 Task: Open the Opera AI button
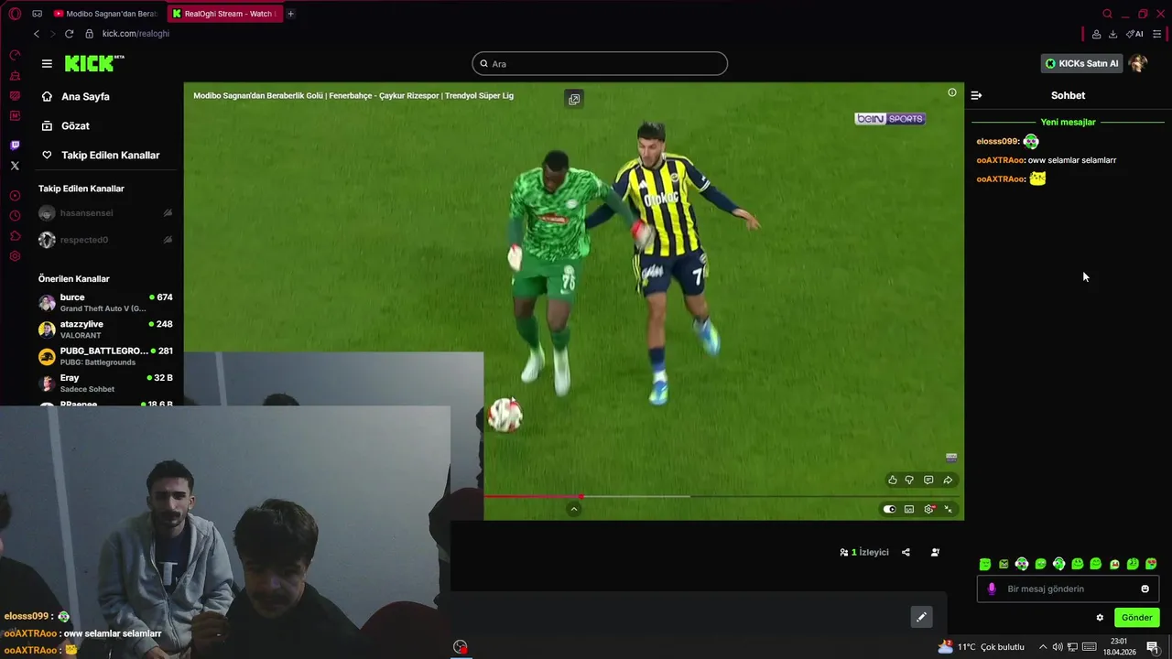click(1134, 34)
